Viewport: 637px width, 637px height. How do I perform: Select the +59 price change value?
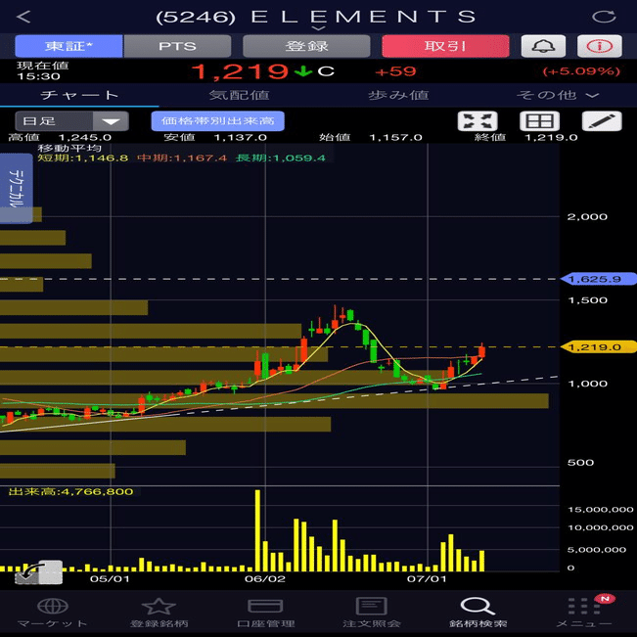(395, 71)
